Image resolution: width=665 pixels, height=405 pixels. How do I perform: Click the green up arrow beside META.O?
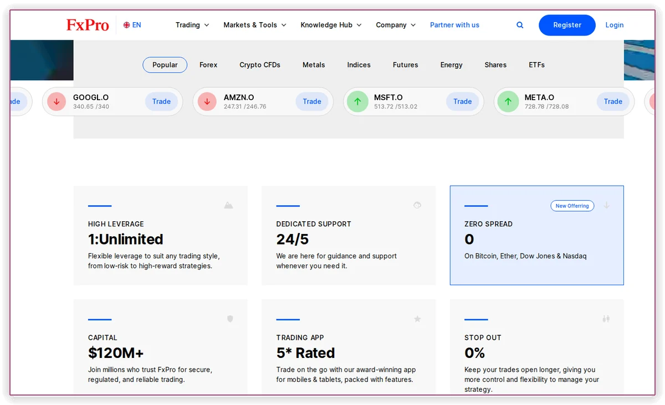click(508, 101)
